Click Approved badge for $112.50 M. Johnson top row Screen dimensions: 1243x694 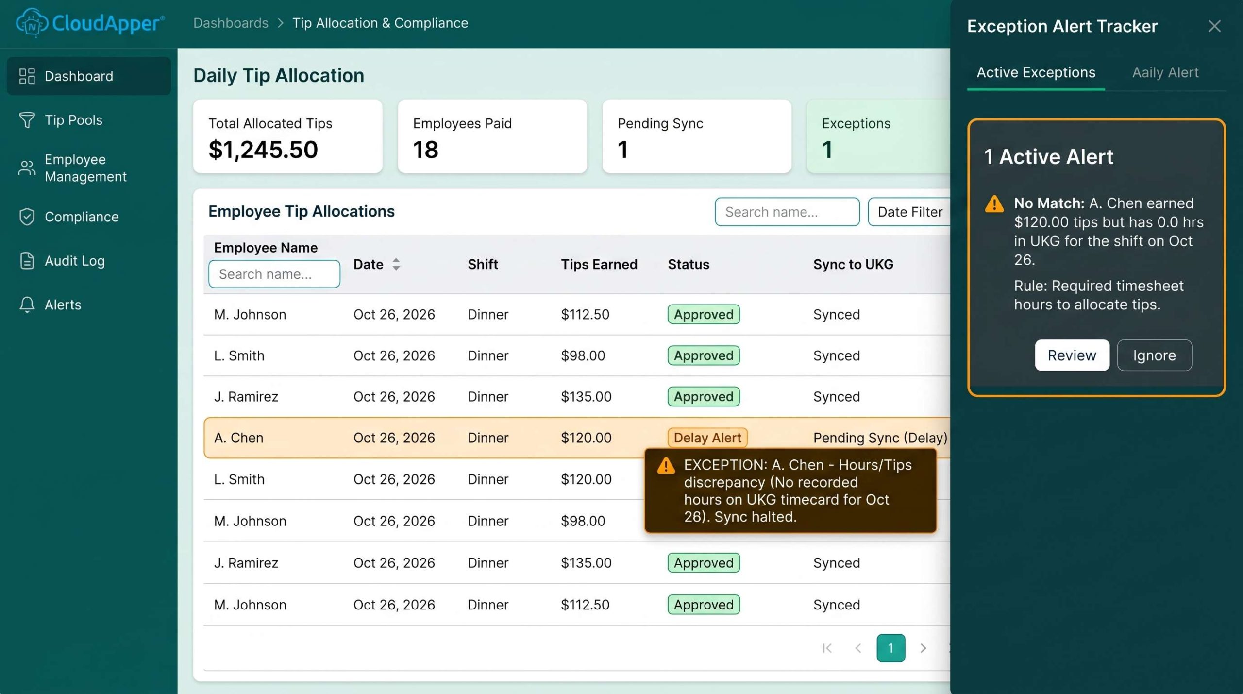click(x=704, y=314)
